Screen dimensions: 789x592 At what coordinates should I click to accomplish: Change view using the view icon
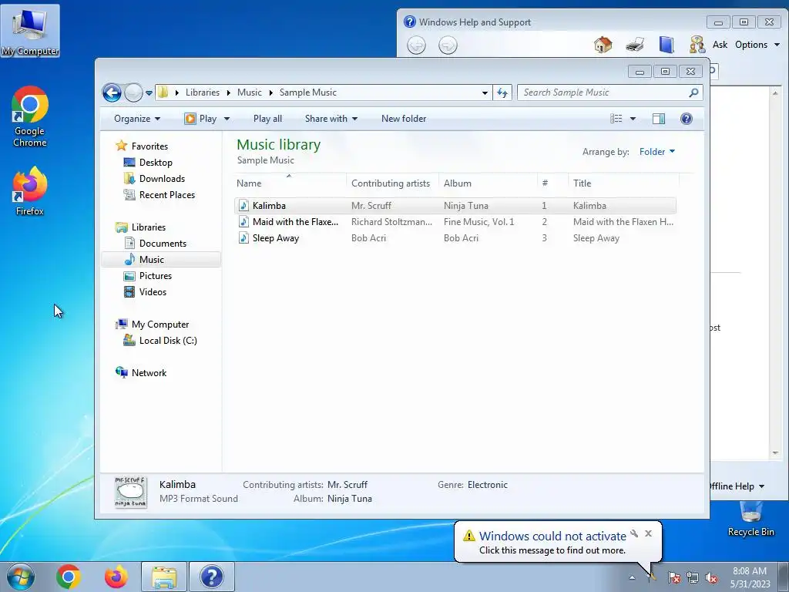pos(616,119)
